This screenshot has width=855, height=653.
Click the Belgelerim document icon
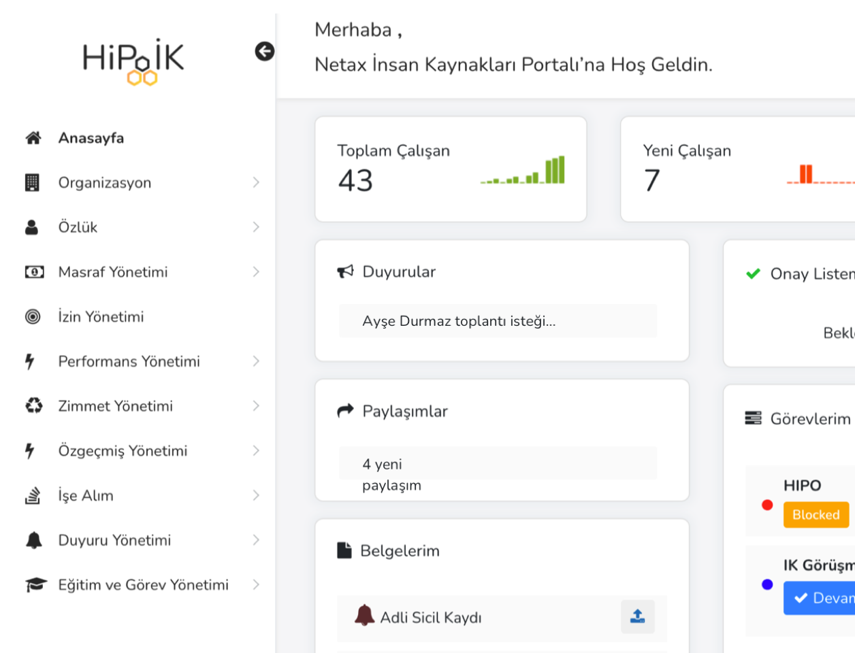pyautogui.click(x=344, y=550)
